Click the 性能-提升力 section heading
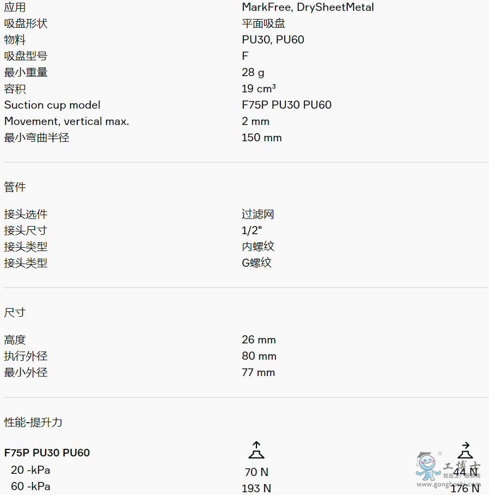Screen dimensions: 489x495 (x=34, y=422)
